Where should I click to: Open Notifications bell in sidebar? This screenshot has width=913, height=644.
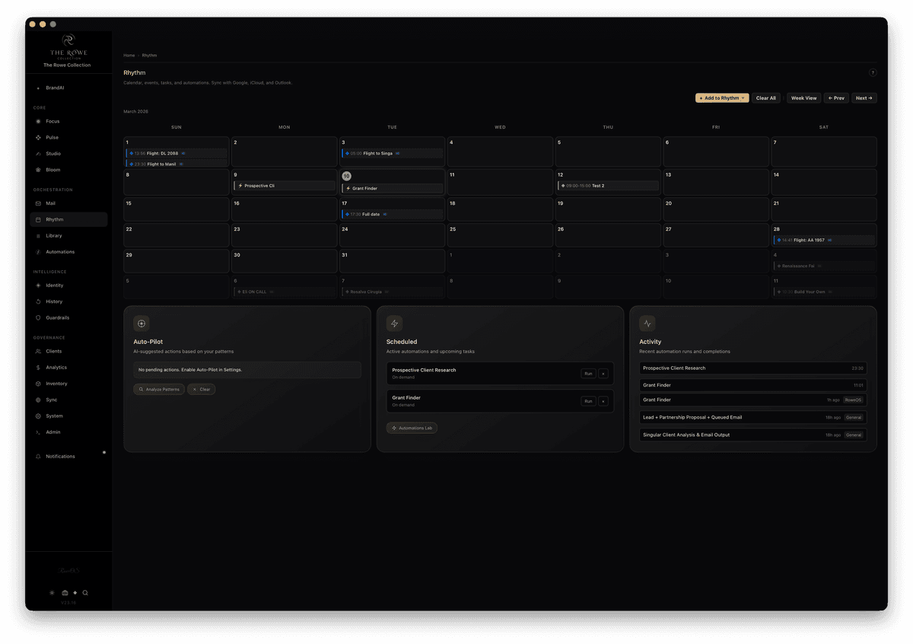(x=60, y=456)
